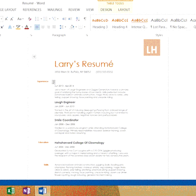Toggle Center alignment
Image resolution: width=196 pixels, height=196 pixels.
coord(43,27)
